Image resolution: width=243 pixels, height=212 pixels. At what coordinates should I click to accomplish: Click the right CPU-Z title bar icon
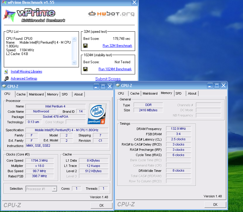(118, 85)
